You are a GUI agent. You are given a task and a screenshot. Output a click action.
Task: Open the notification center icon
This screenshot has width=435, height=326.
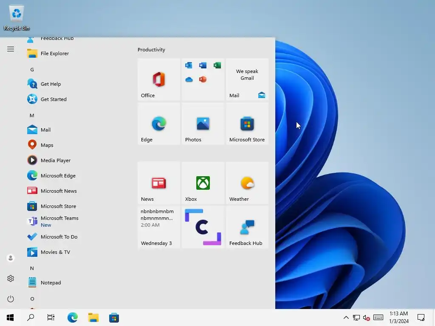[x=421, y=318]
